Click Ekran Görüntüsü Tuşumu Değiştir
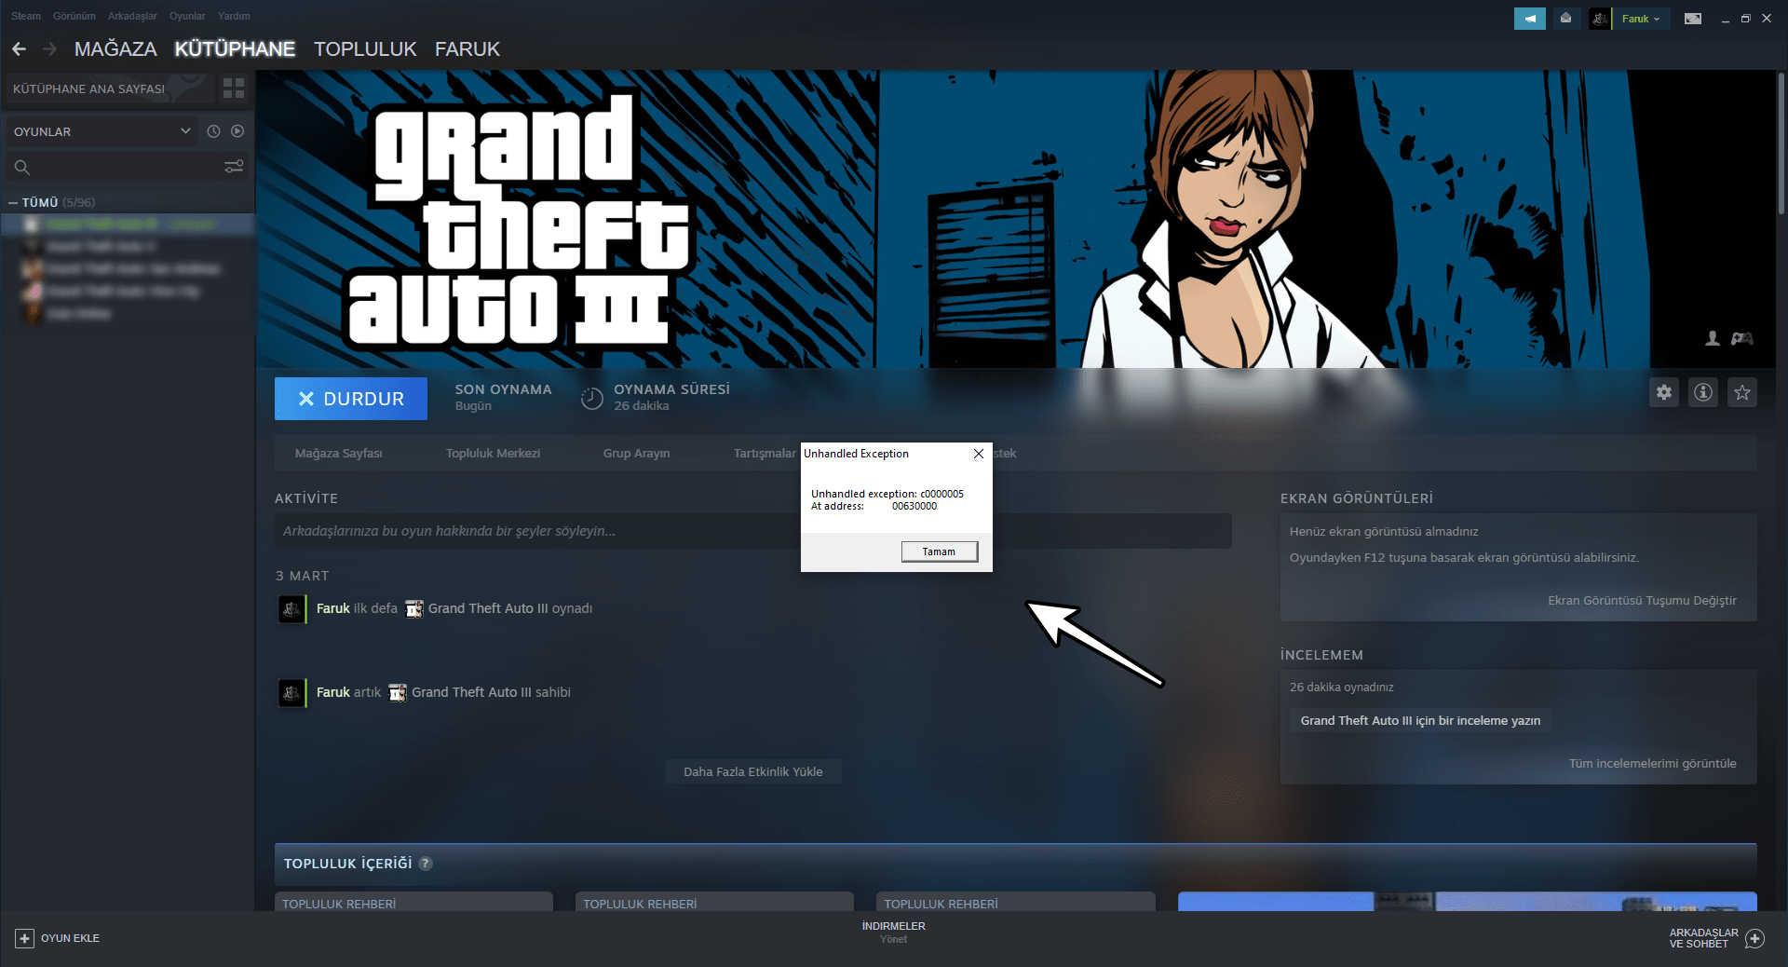 point(1642,601)
